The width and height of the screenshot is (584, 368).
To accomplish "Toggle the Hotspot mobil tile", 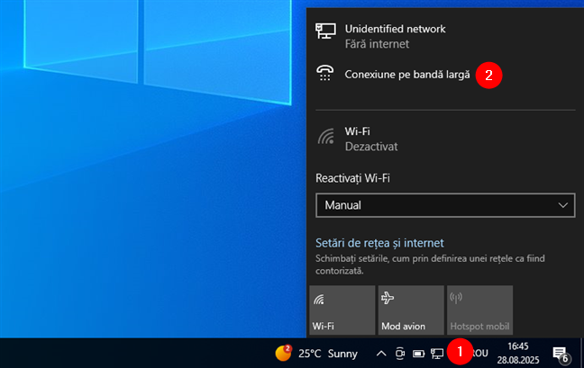I will (x=479, y=310).
